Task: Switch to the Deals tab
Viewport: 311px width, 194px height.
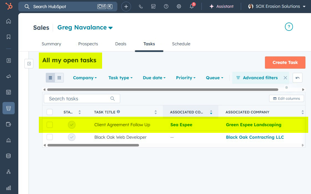Action: coord(121,44)
